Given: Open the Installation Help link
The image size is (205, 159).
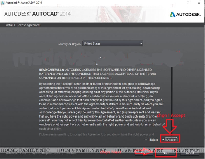Looking at the screenshot, I should click(x=16, y=153).
